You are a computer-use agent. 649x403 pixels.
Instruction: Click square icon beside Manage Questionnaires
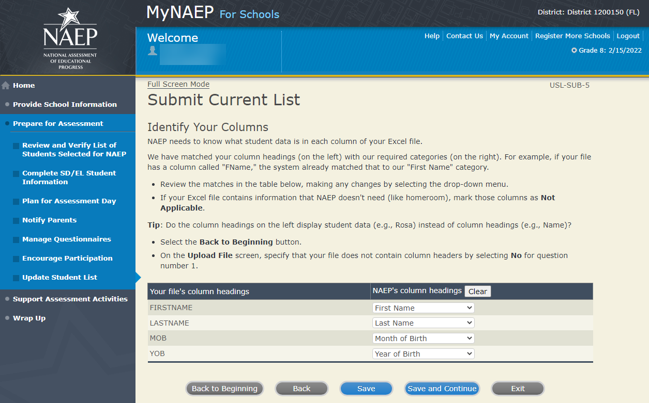coord(17,240)
